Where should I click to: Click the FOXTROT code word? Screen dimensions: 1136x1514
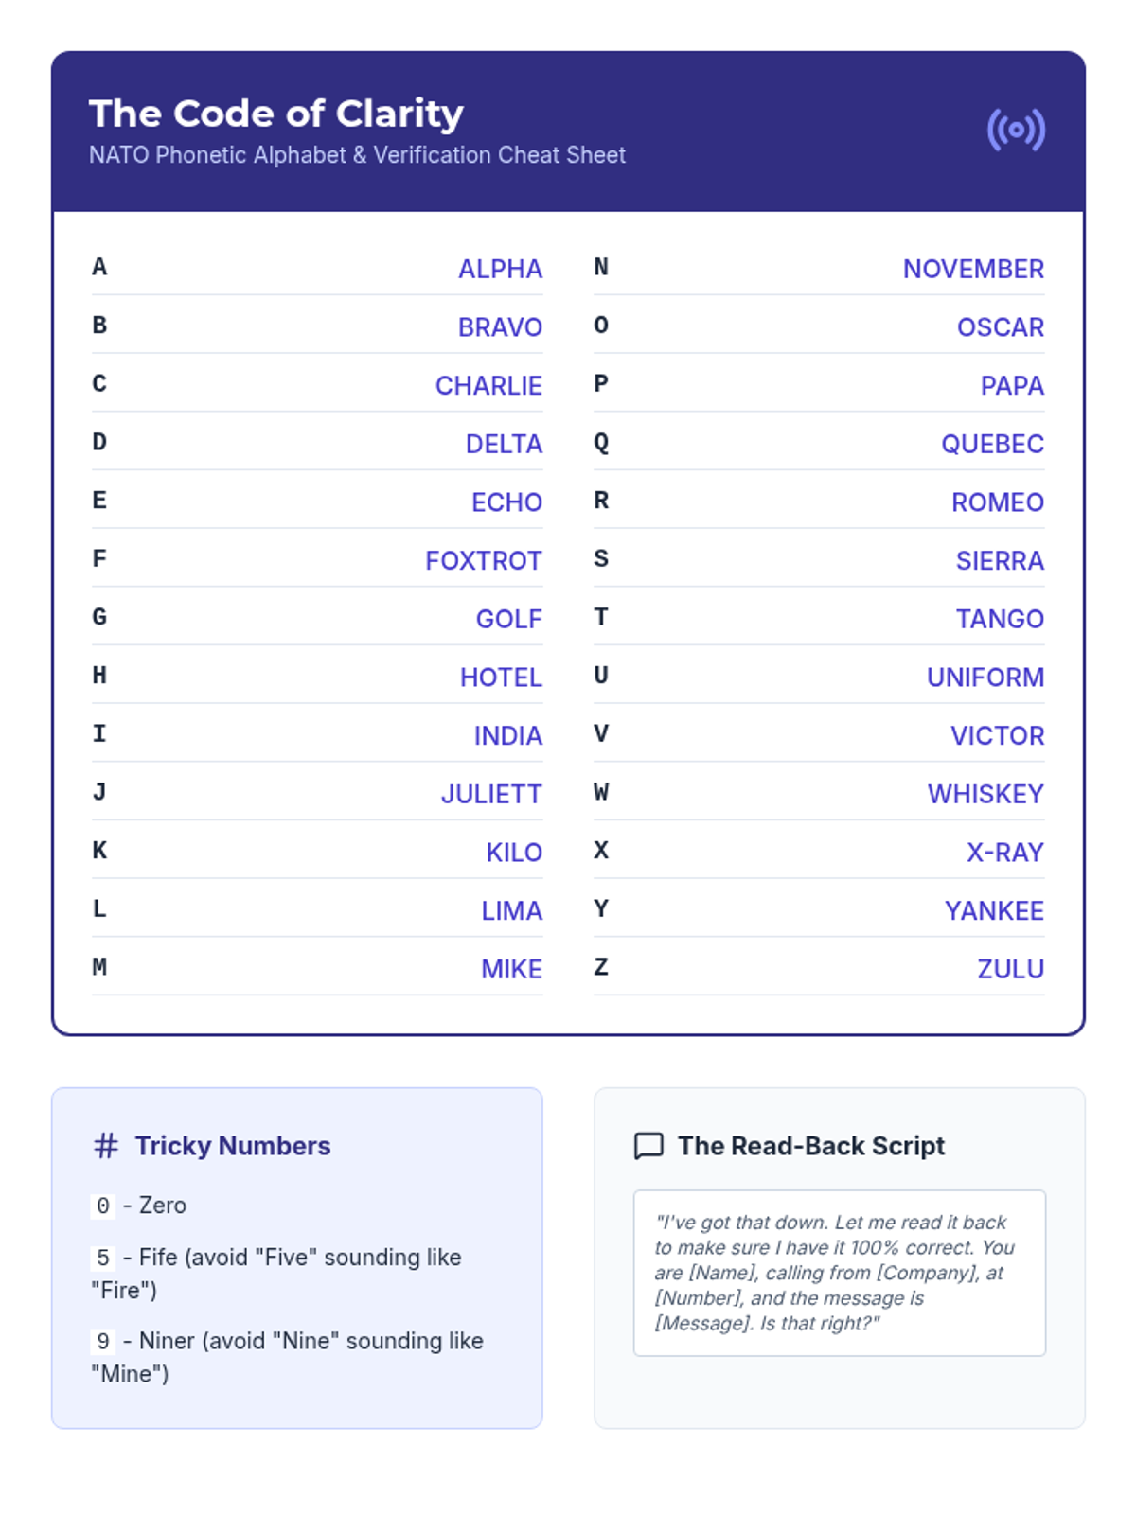click(x=483, y=561)
